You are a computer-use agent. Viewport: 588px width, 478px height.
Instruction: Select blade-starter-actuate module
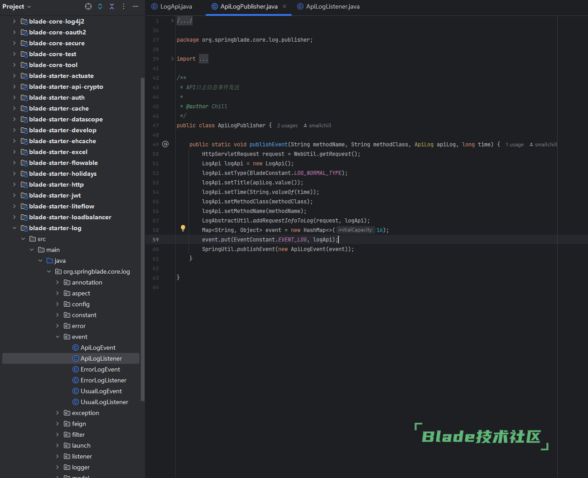click(61, 76)
